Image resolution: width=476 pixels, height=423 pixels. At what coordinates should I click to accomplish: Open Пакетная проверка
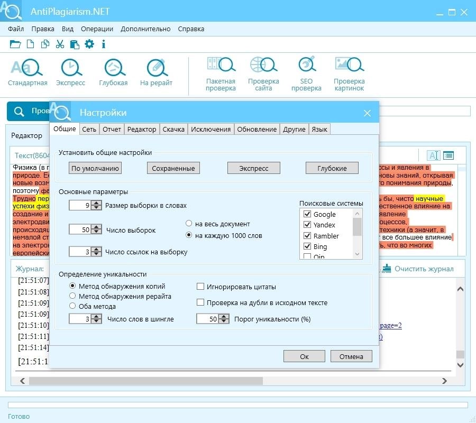click(221, 75)
